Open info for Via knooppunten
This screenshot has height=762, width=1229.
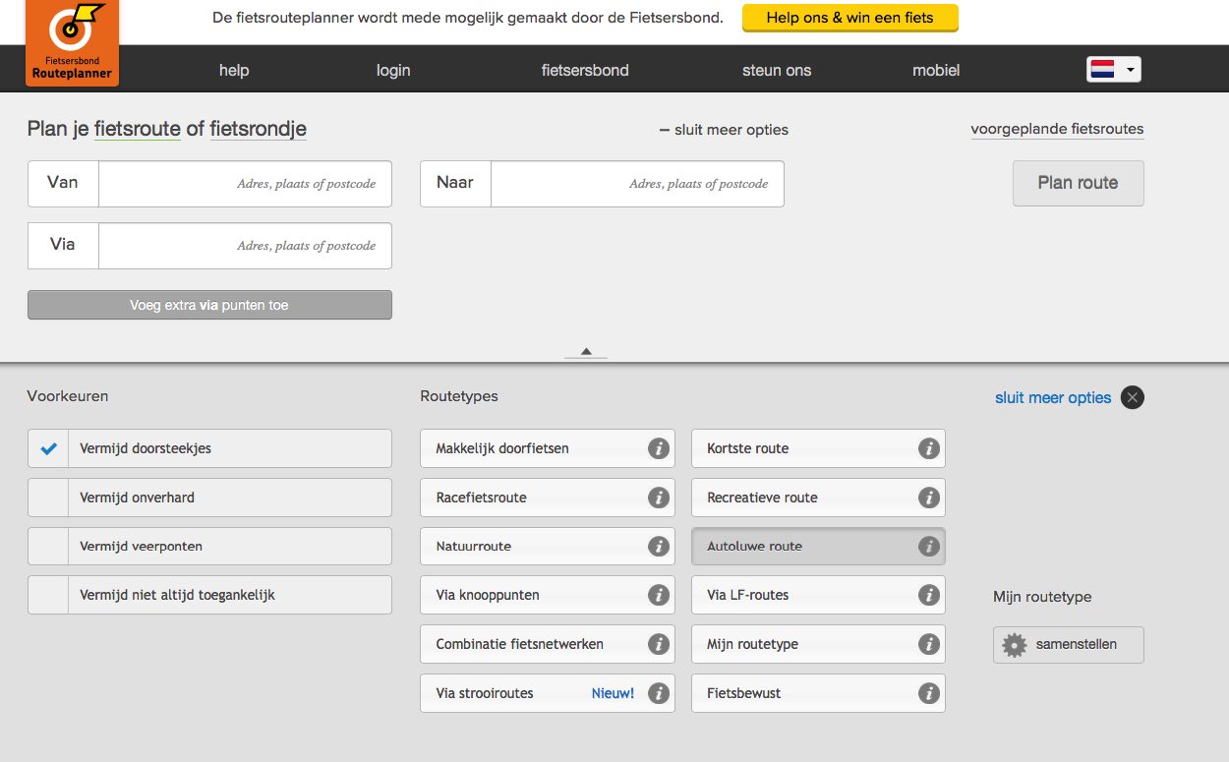[x=658, y=595]
